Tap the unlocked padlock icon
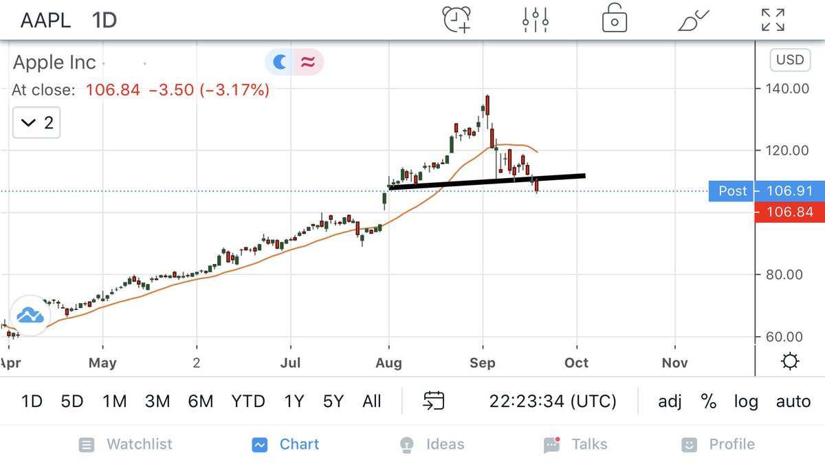The image size is (825, 464). (614, 19)
